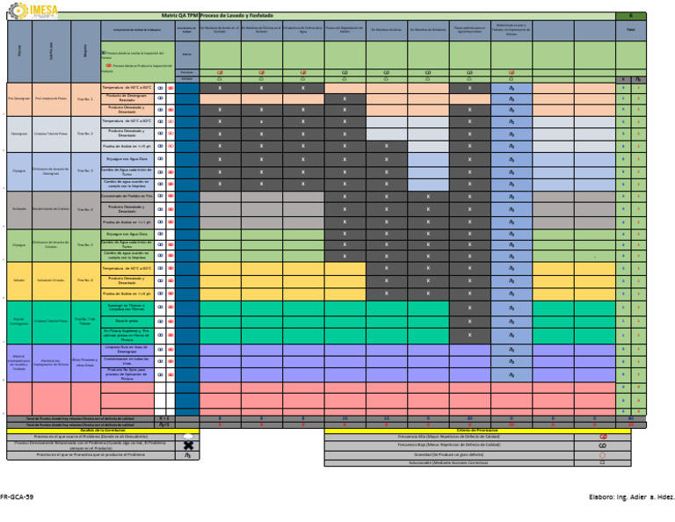The width and height of the screenshot is (675, 522).
Task: Select the Tina No. 2 cell
Action: [x=85, y=134]
